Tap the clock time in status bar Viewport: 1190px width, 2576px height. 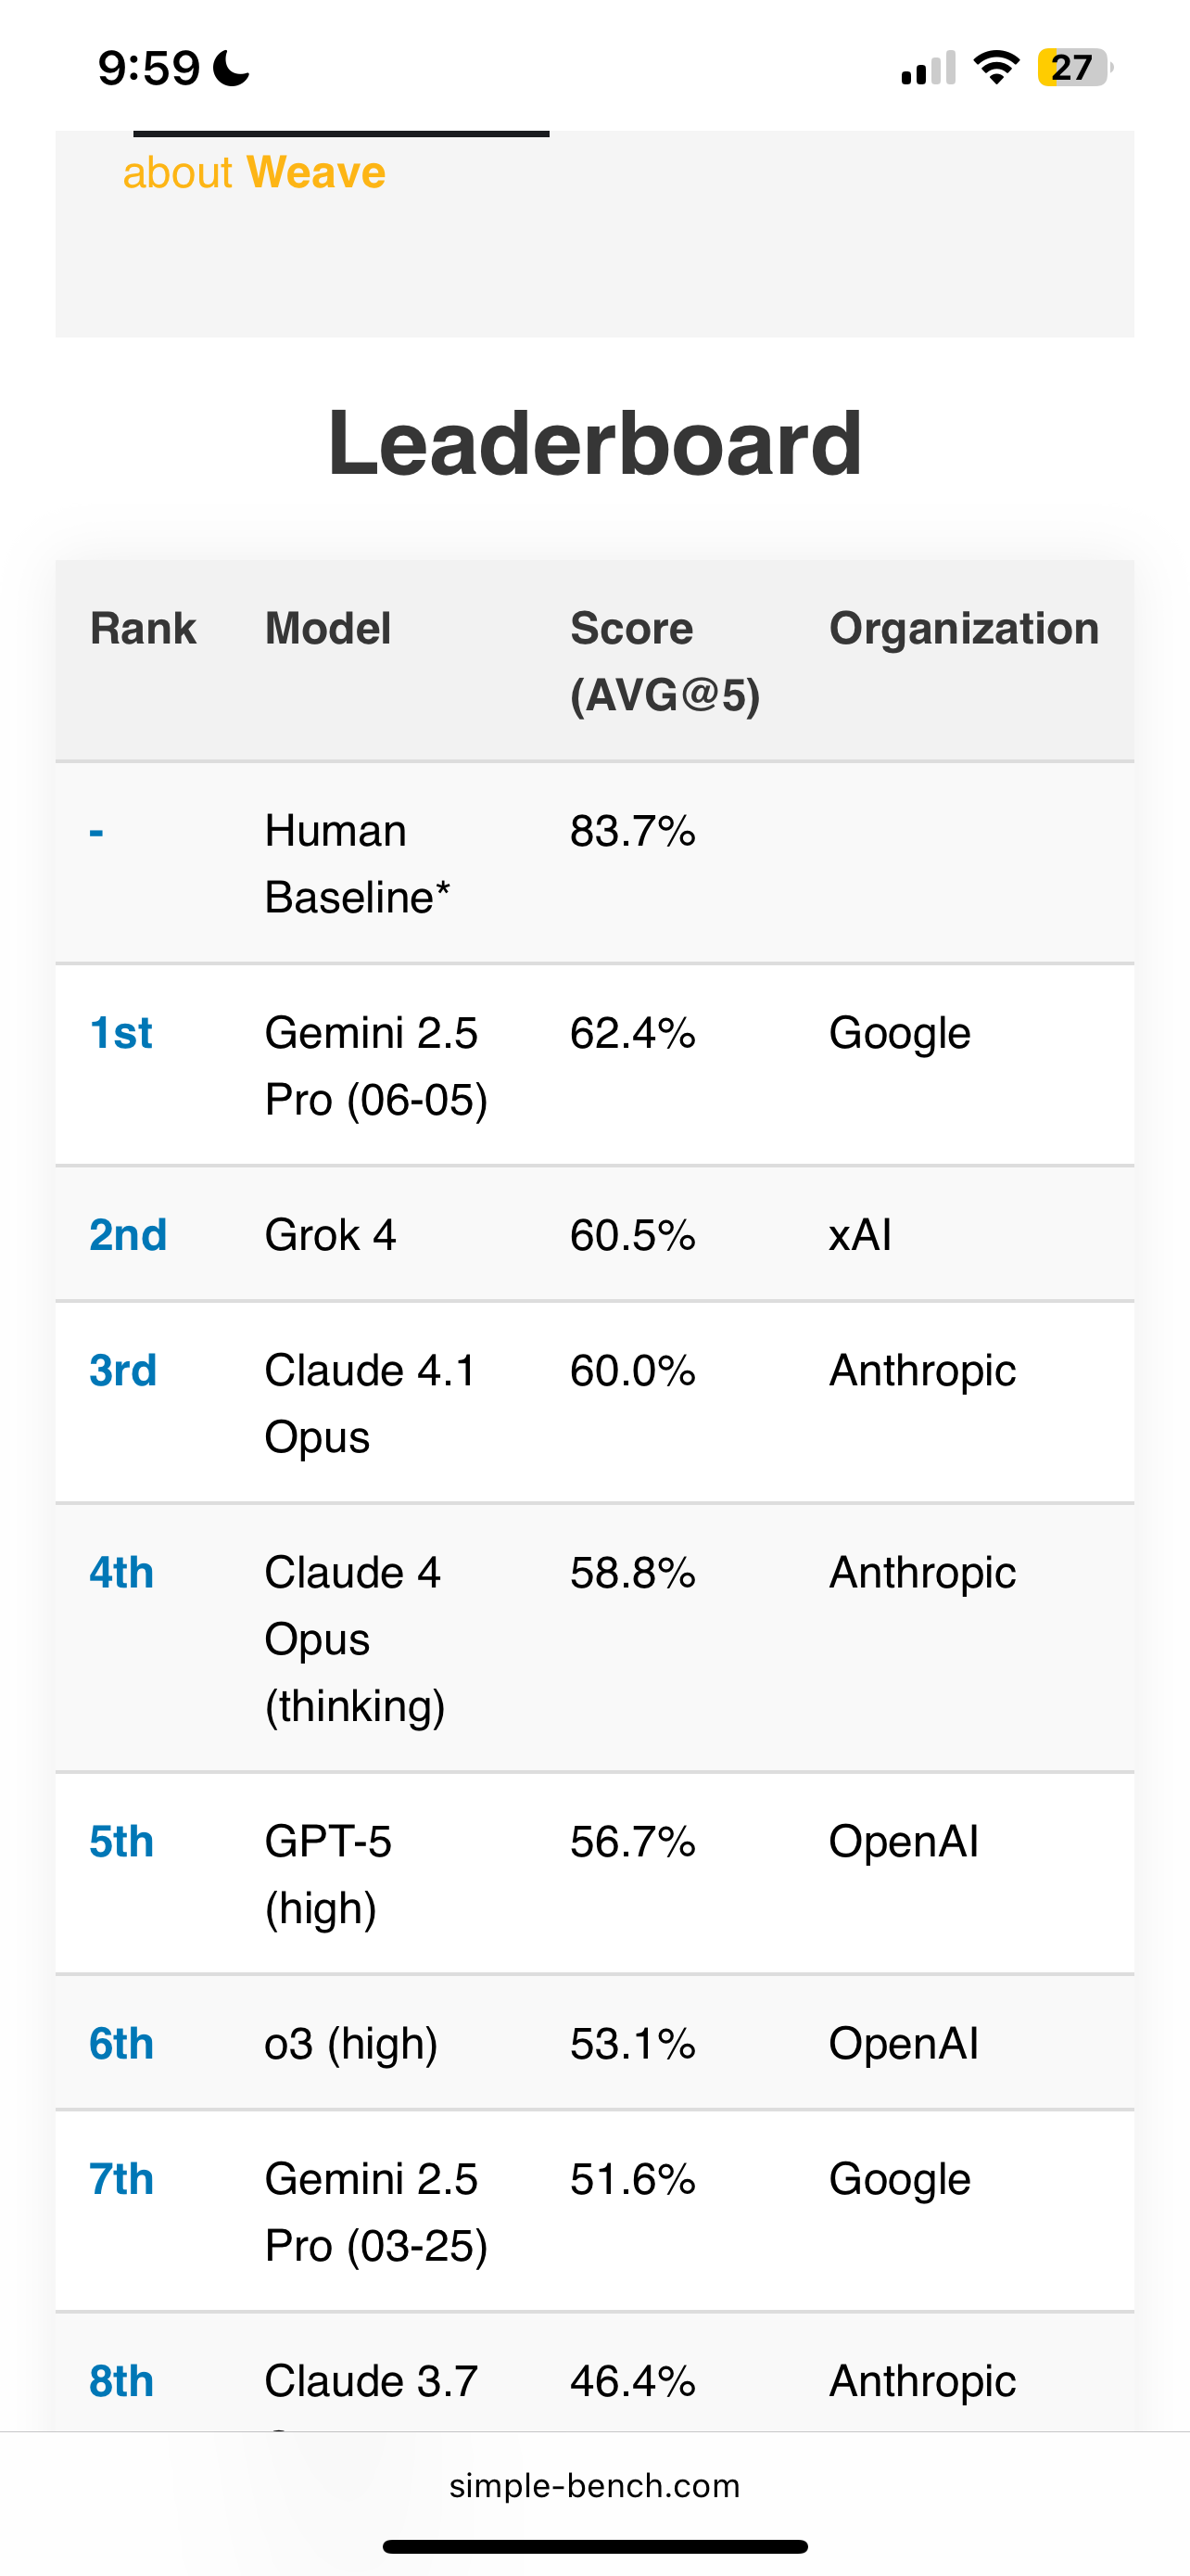(x=149, y=68)
